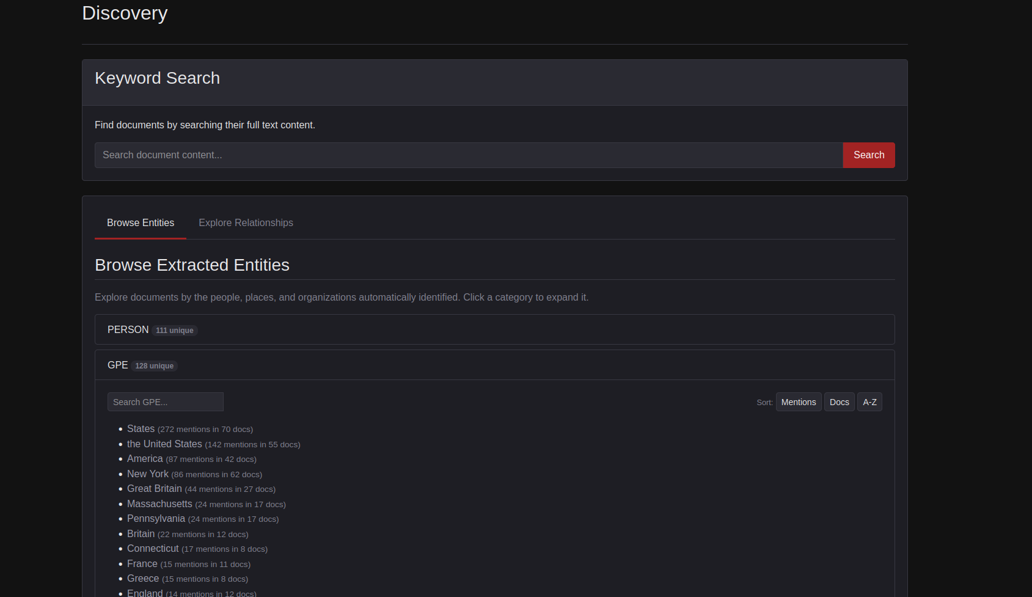This screenshot has width=1032, height=597.
Task: Open the Greece entity link
Action: pyautogui.click(x=143, y=579)
